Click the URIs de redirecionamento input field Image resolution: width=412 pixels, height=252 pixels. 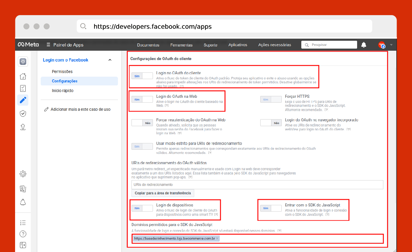click(x=257, y=185)
